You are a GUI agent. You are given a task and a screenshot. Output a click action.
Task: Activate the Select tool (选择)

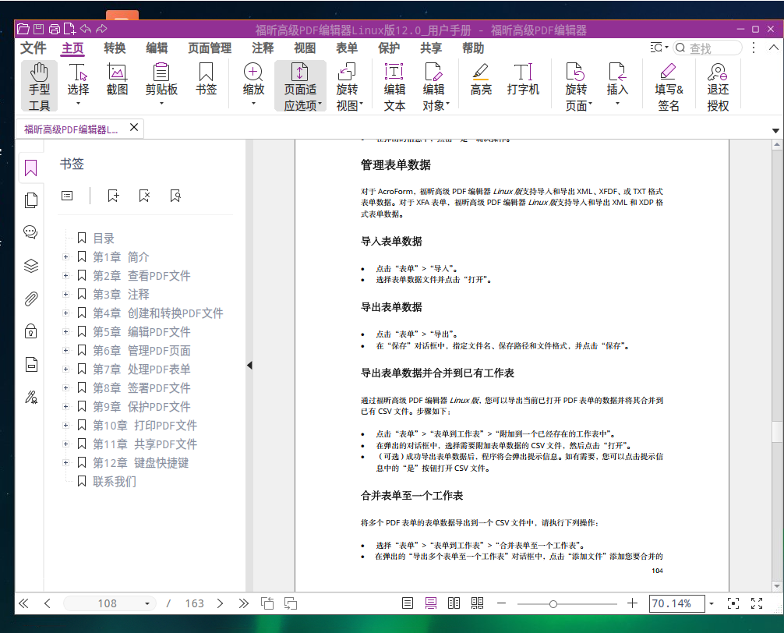tap(78, 84)
